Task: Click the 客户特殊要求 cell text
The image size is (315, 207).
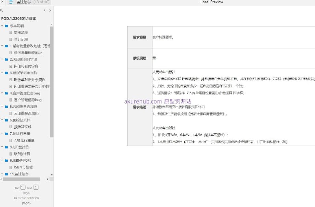Action: pyautogui.click(x=163, y=37)
